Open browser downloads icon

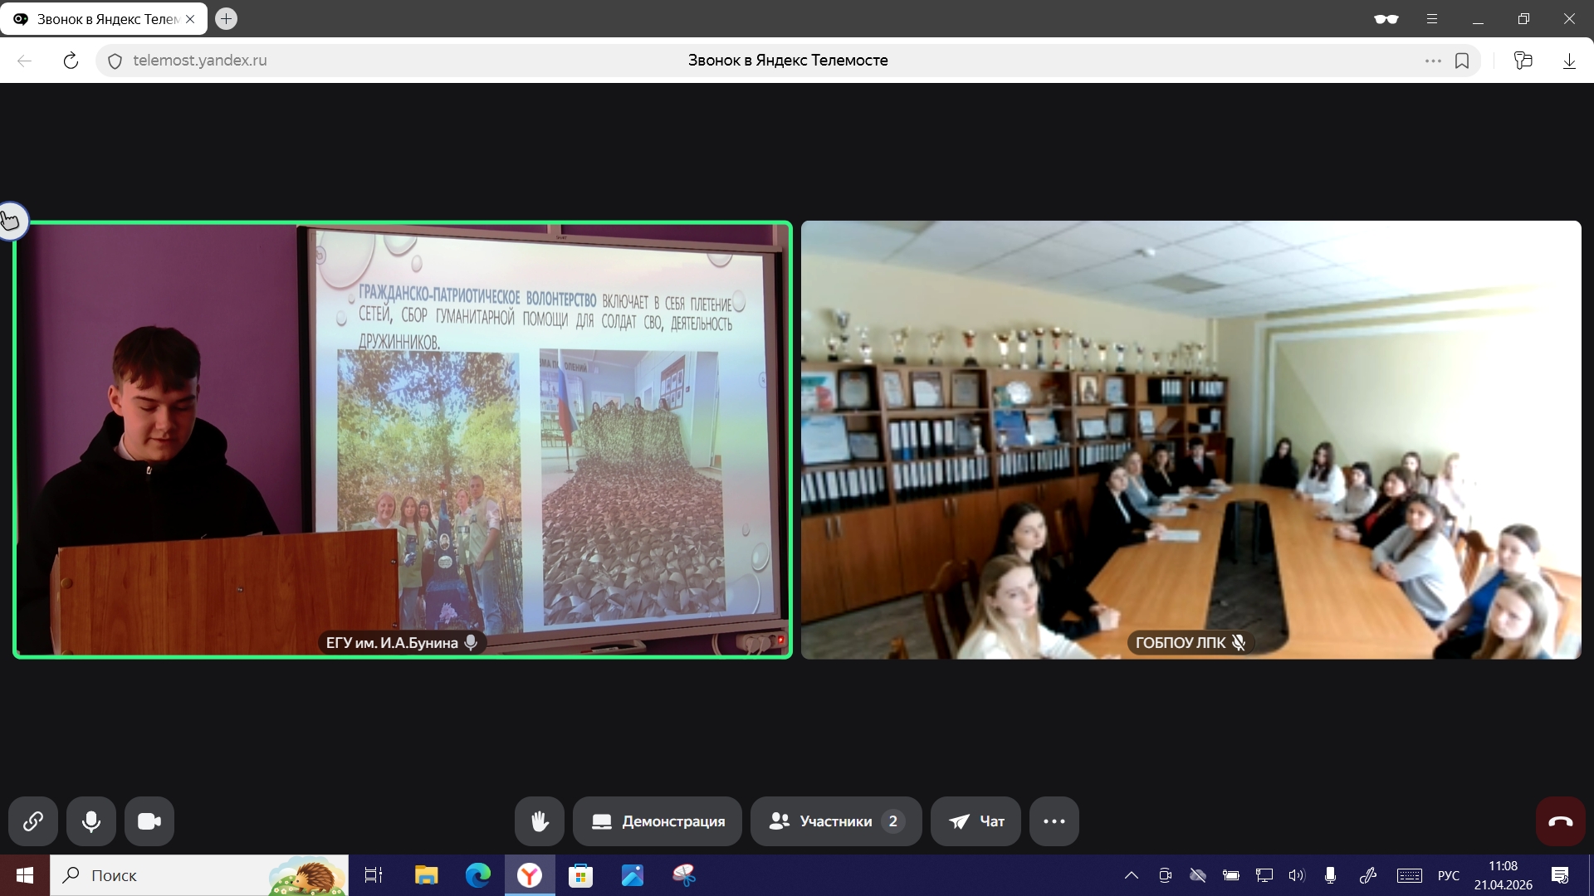(1569, 61)
